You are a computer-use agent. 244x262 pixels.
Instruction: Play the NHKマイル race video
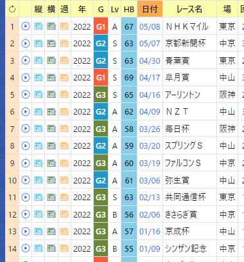coord(26,26)
